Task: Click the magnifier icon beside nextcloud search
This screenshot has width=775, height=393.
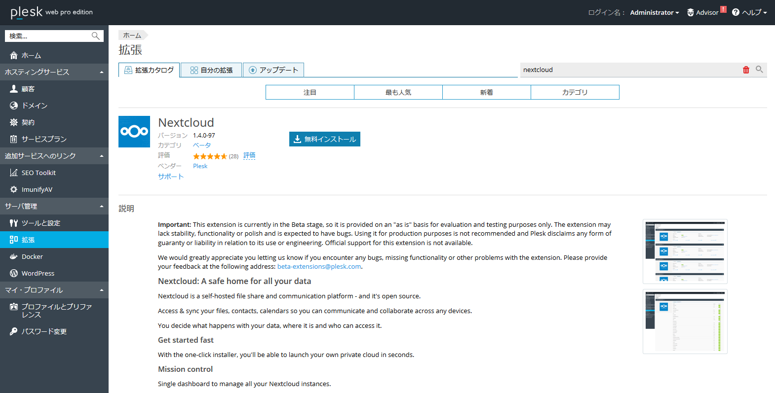Action: (x=759, y=70)
